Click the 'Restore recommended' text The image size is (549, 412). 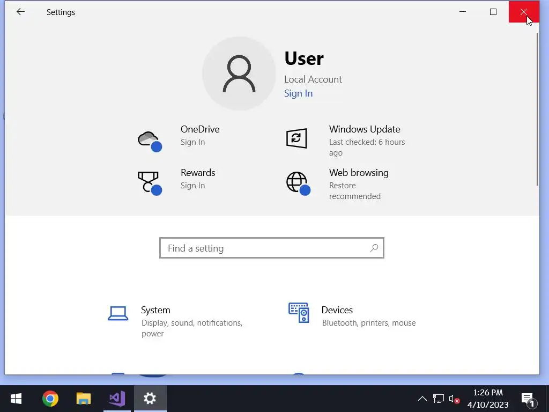coord(355,190)
